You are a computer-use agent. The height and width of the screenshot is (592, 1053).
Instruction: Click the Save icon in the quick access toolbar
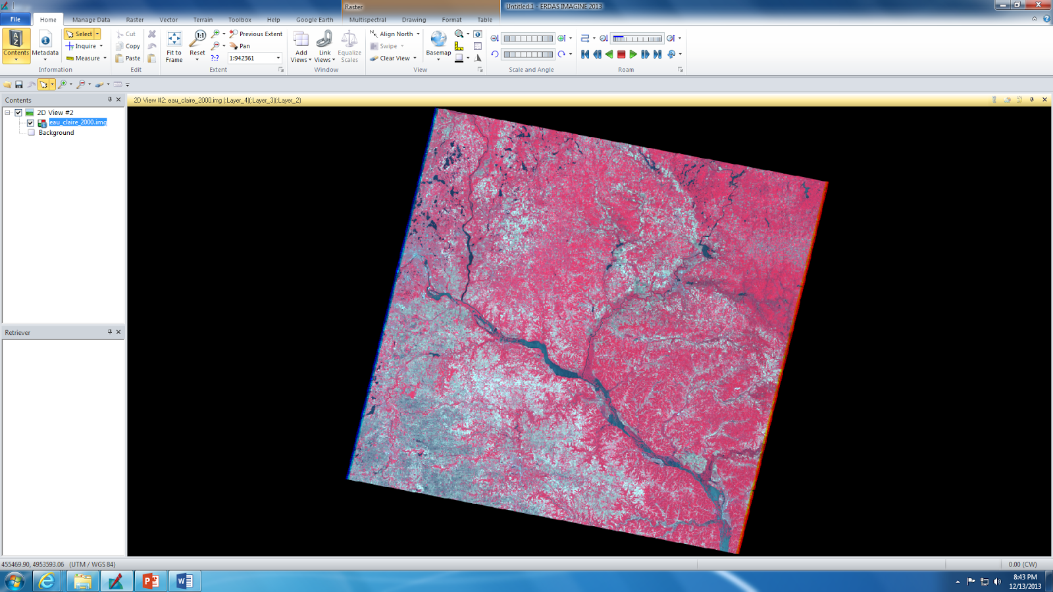19,84
